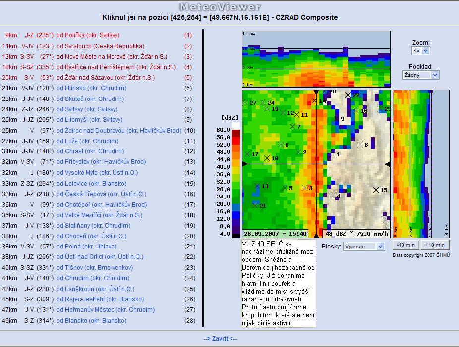
Task: Open the Svitavy (okr. Svitavy) link
Action: [87, 109]
